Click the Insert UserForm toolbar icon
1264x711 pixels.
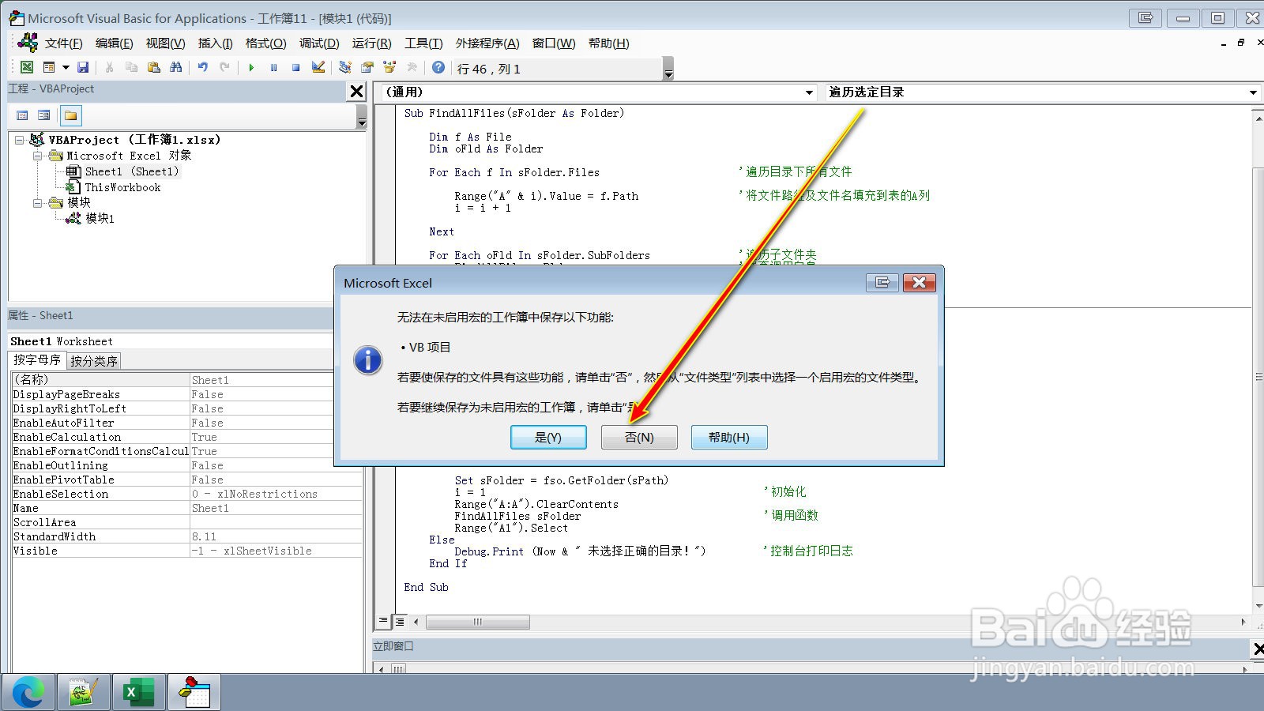[49, 68]
